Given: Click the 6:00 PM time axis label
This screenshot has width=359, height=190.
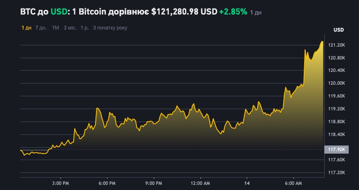Looking at the screenshot, I should coord(107,183).
